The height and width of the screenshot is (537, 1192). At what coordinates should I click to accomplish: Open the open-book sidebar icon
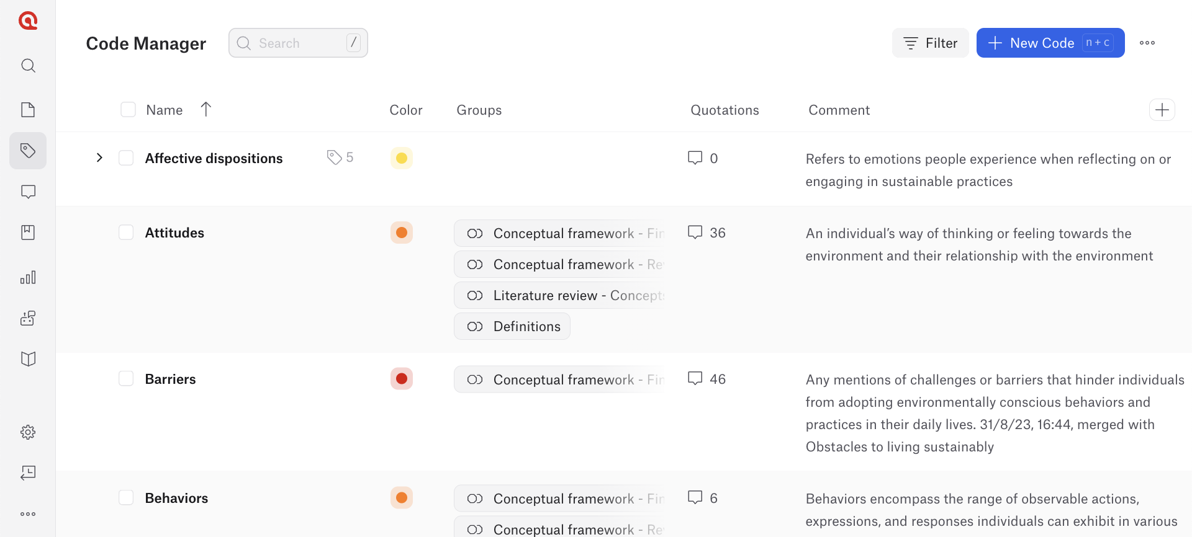tap(28, 359)
